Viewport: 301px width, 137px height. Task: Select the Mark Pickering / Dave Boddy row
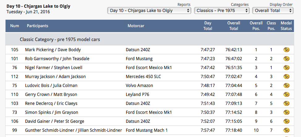[x=53, y=50]
